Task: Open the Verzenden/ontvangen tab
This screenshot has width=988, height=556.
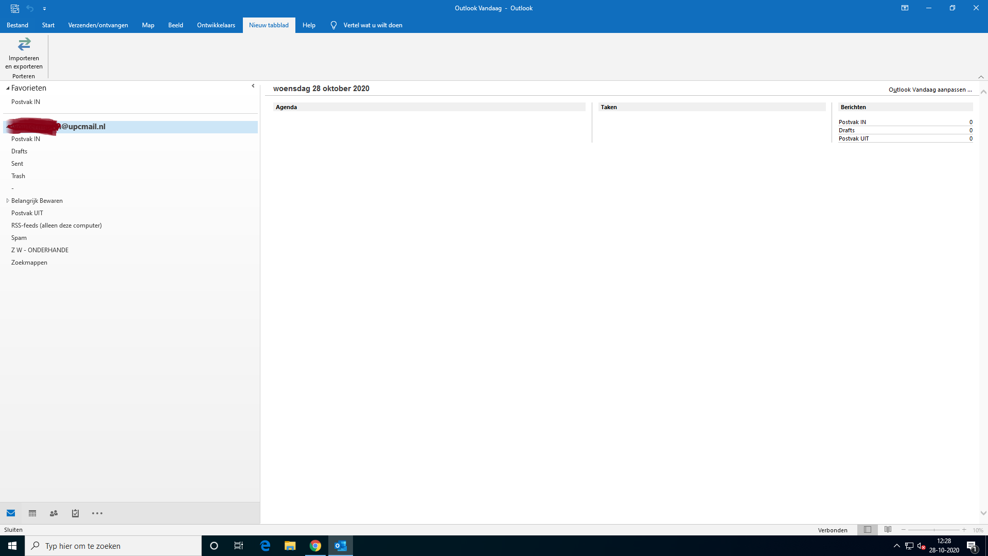Action: pyautogui.click(x=98, y=25)
